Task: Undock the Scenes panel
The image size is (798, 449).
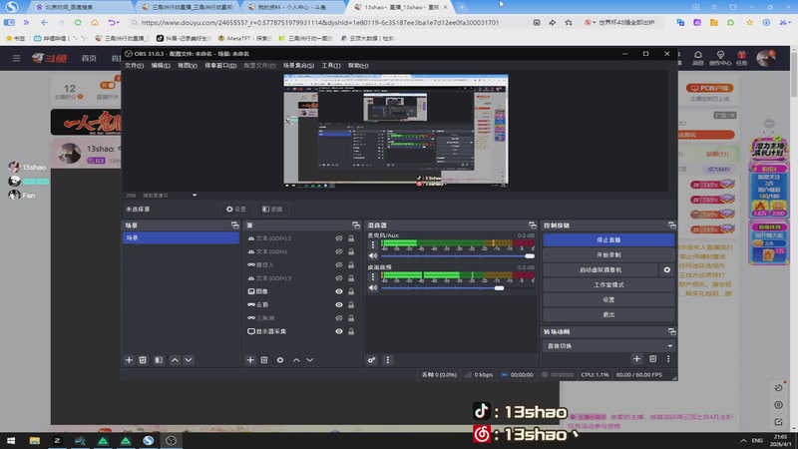Action: point(234,225)
